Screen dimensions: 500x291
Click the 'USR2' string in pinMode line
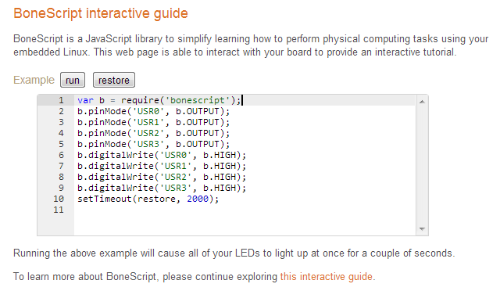point(148,133)
